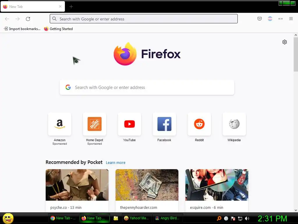This screenshot has width=298, height=224.
Task: Click the Sponsored label under Amazon
Action: click(60, 144)
